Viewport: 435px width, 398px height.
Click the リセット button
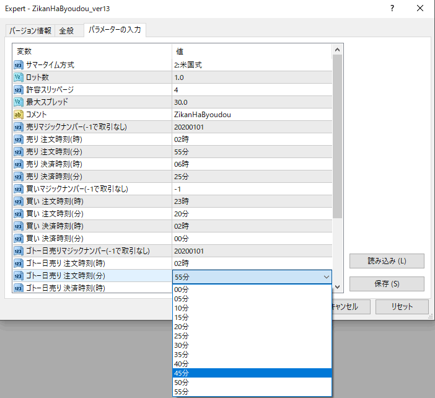tap(402, 307)
